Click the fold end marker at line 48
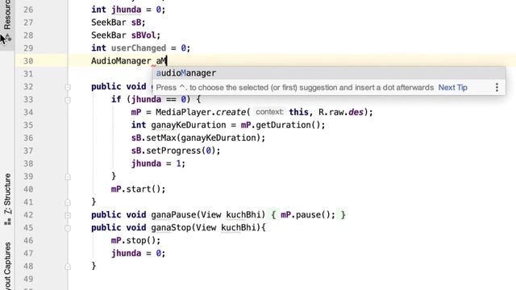The width and height of the screenshot is (516, 290). coord(68,267)
